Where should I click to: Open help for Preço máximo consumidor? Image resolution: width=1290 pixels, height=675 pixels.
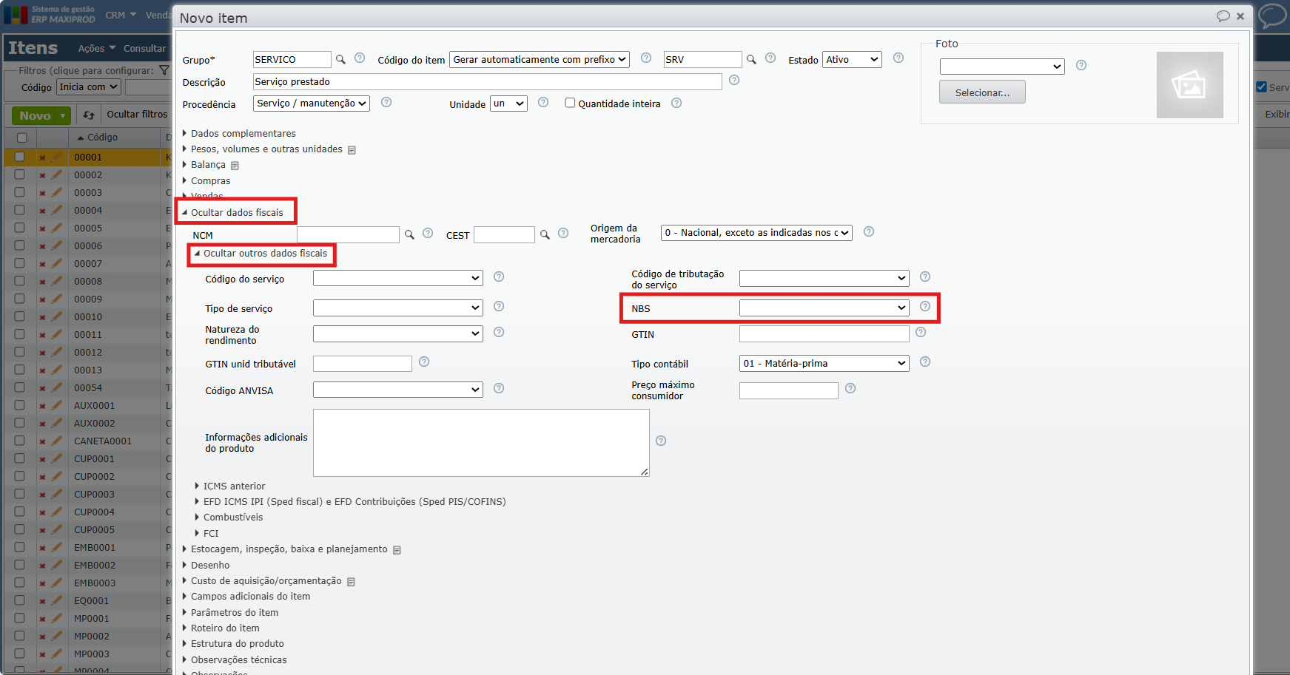click(x=850, y=388)
